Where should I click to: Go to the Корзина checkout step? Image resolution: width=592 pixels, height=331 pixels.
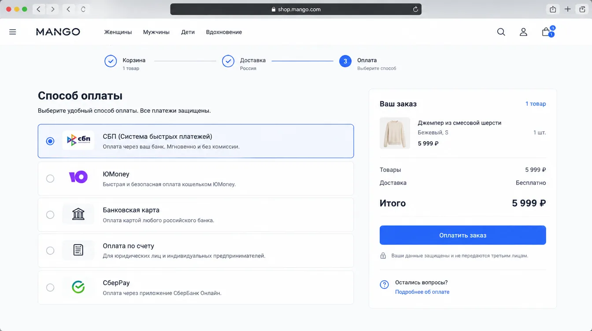click(x=125, y=63)
